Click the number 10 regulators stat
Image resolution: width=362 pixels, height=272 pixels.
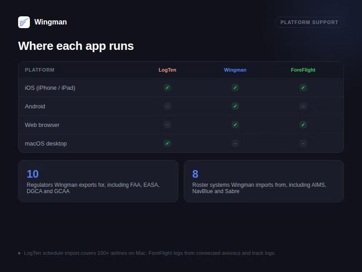click(x=33, y=174)
